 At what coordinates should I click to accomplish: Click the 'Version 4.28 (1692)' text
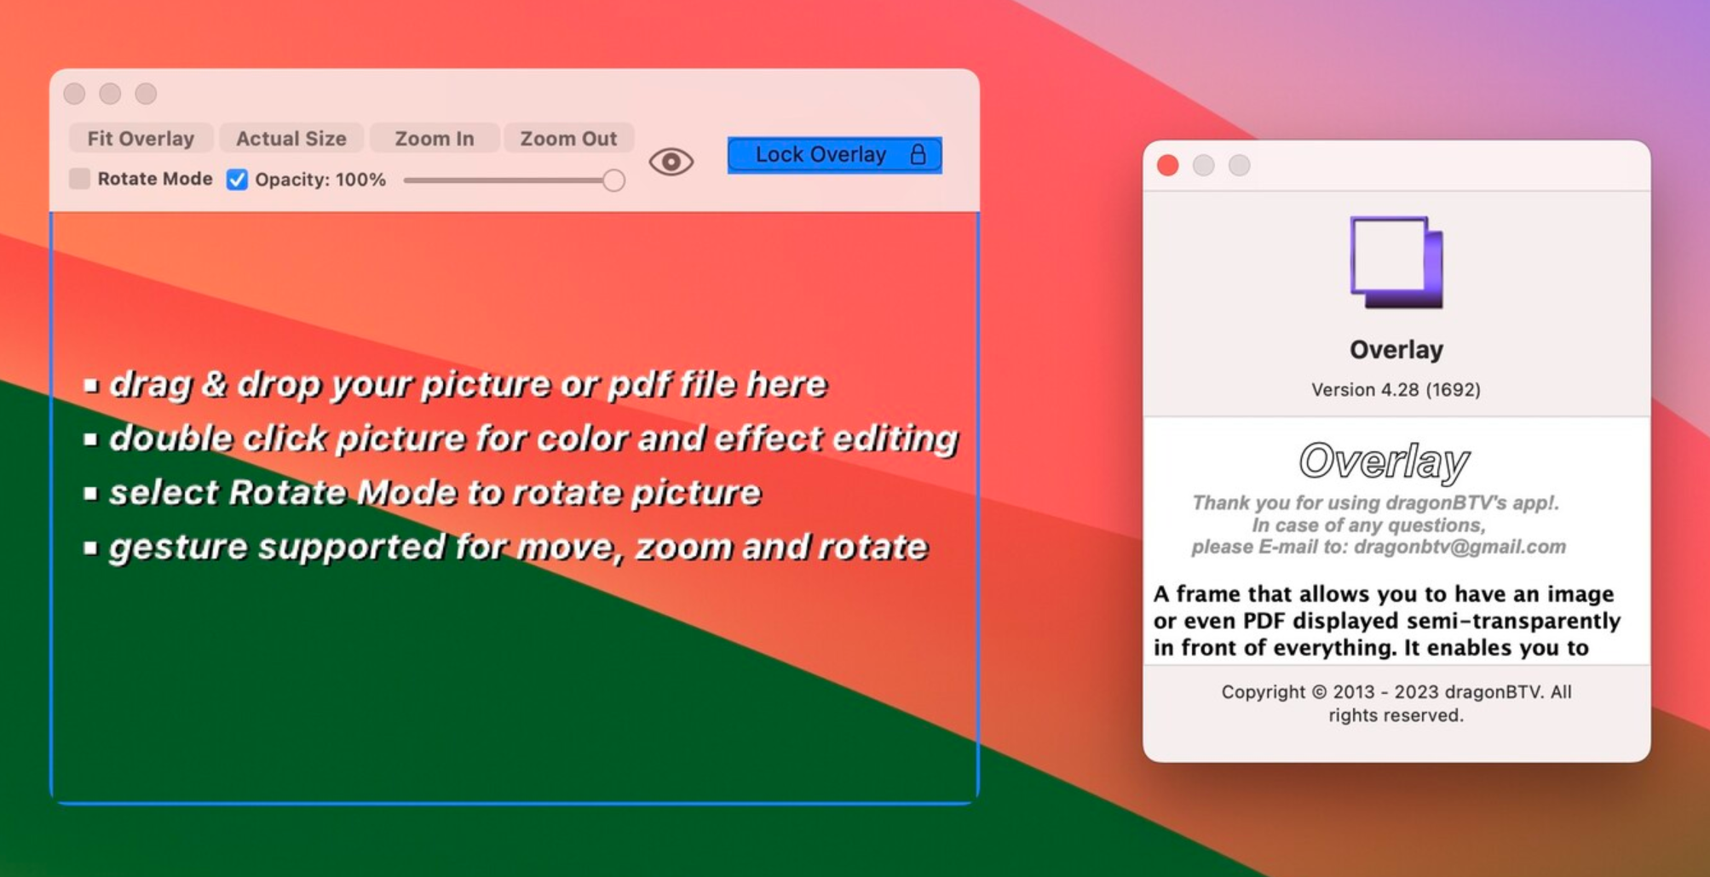click(x=1396, y=390)
